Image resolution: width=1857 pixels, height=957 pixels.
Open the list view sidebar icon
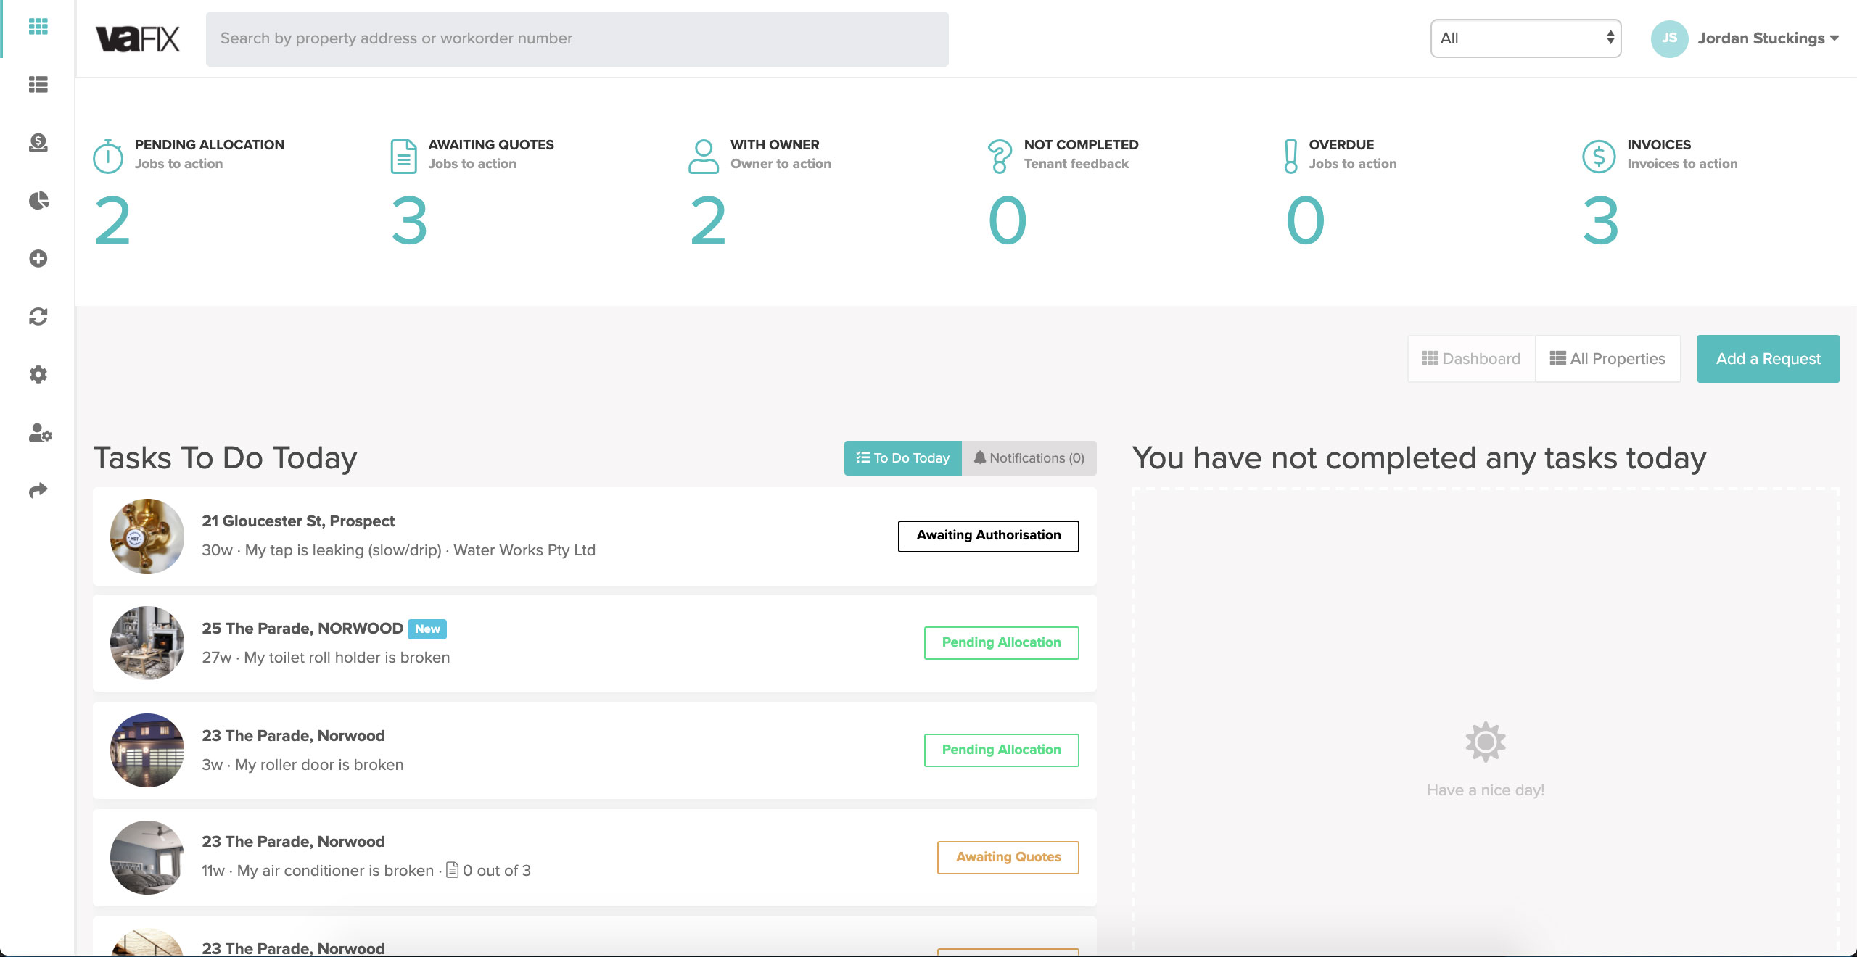[x=38, y=85]
